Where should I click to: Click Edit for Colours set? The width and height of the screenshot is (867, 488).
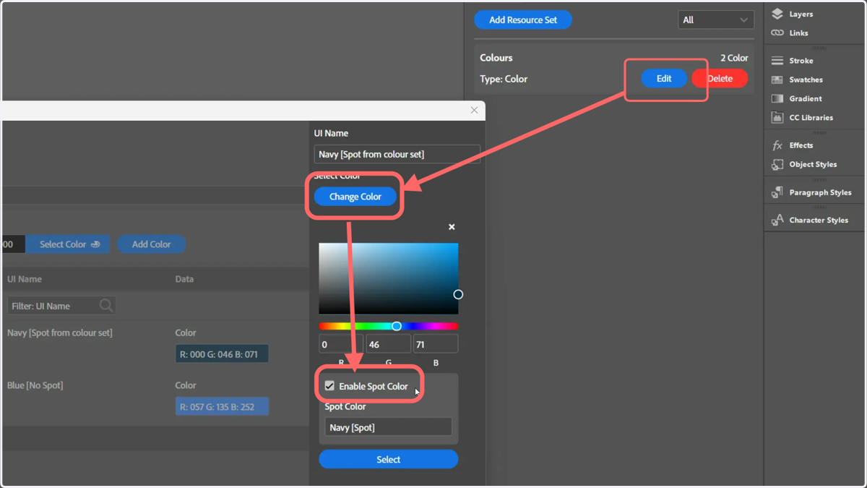(x=664, y=79)
